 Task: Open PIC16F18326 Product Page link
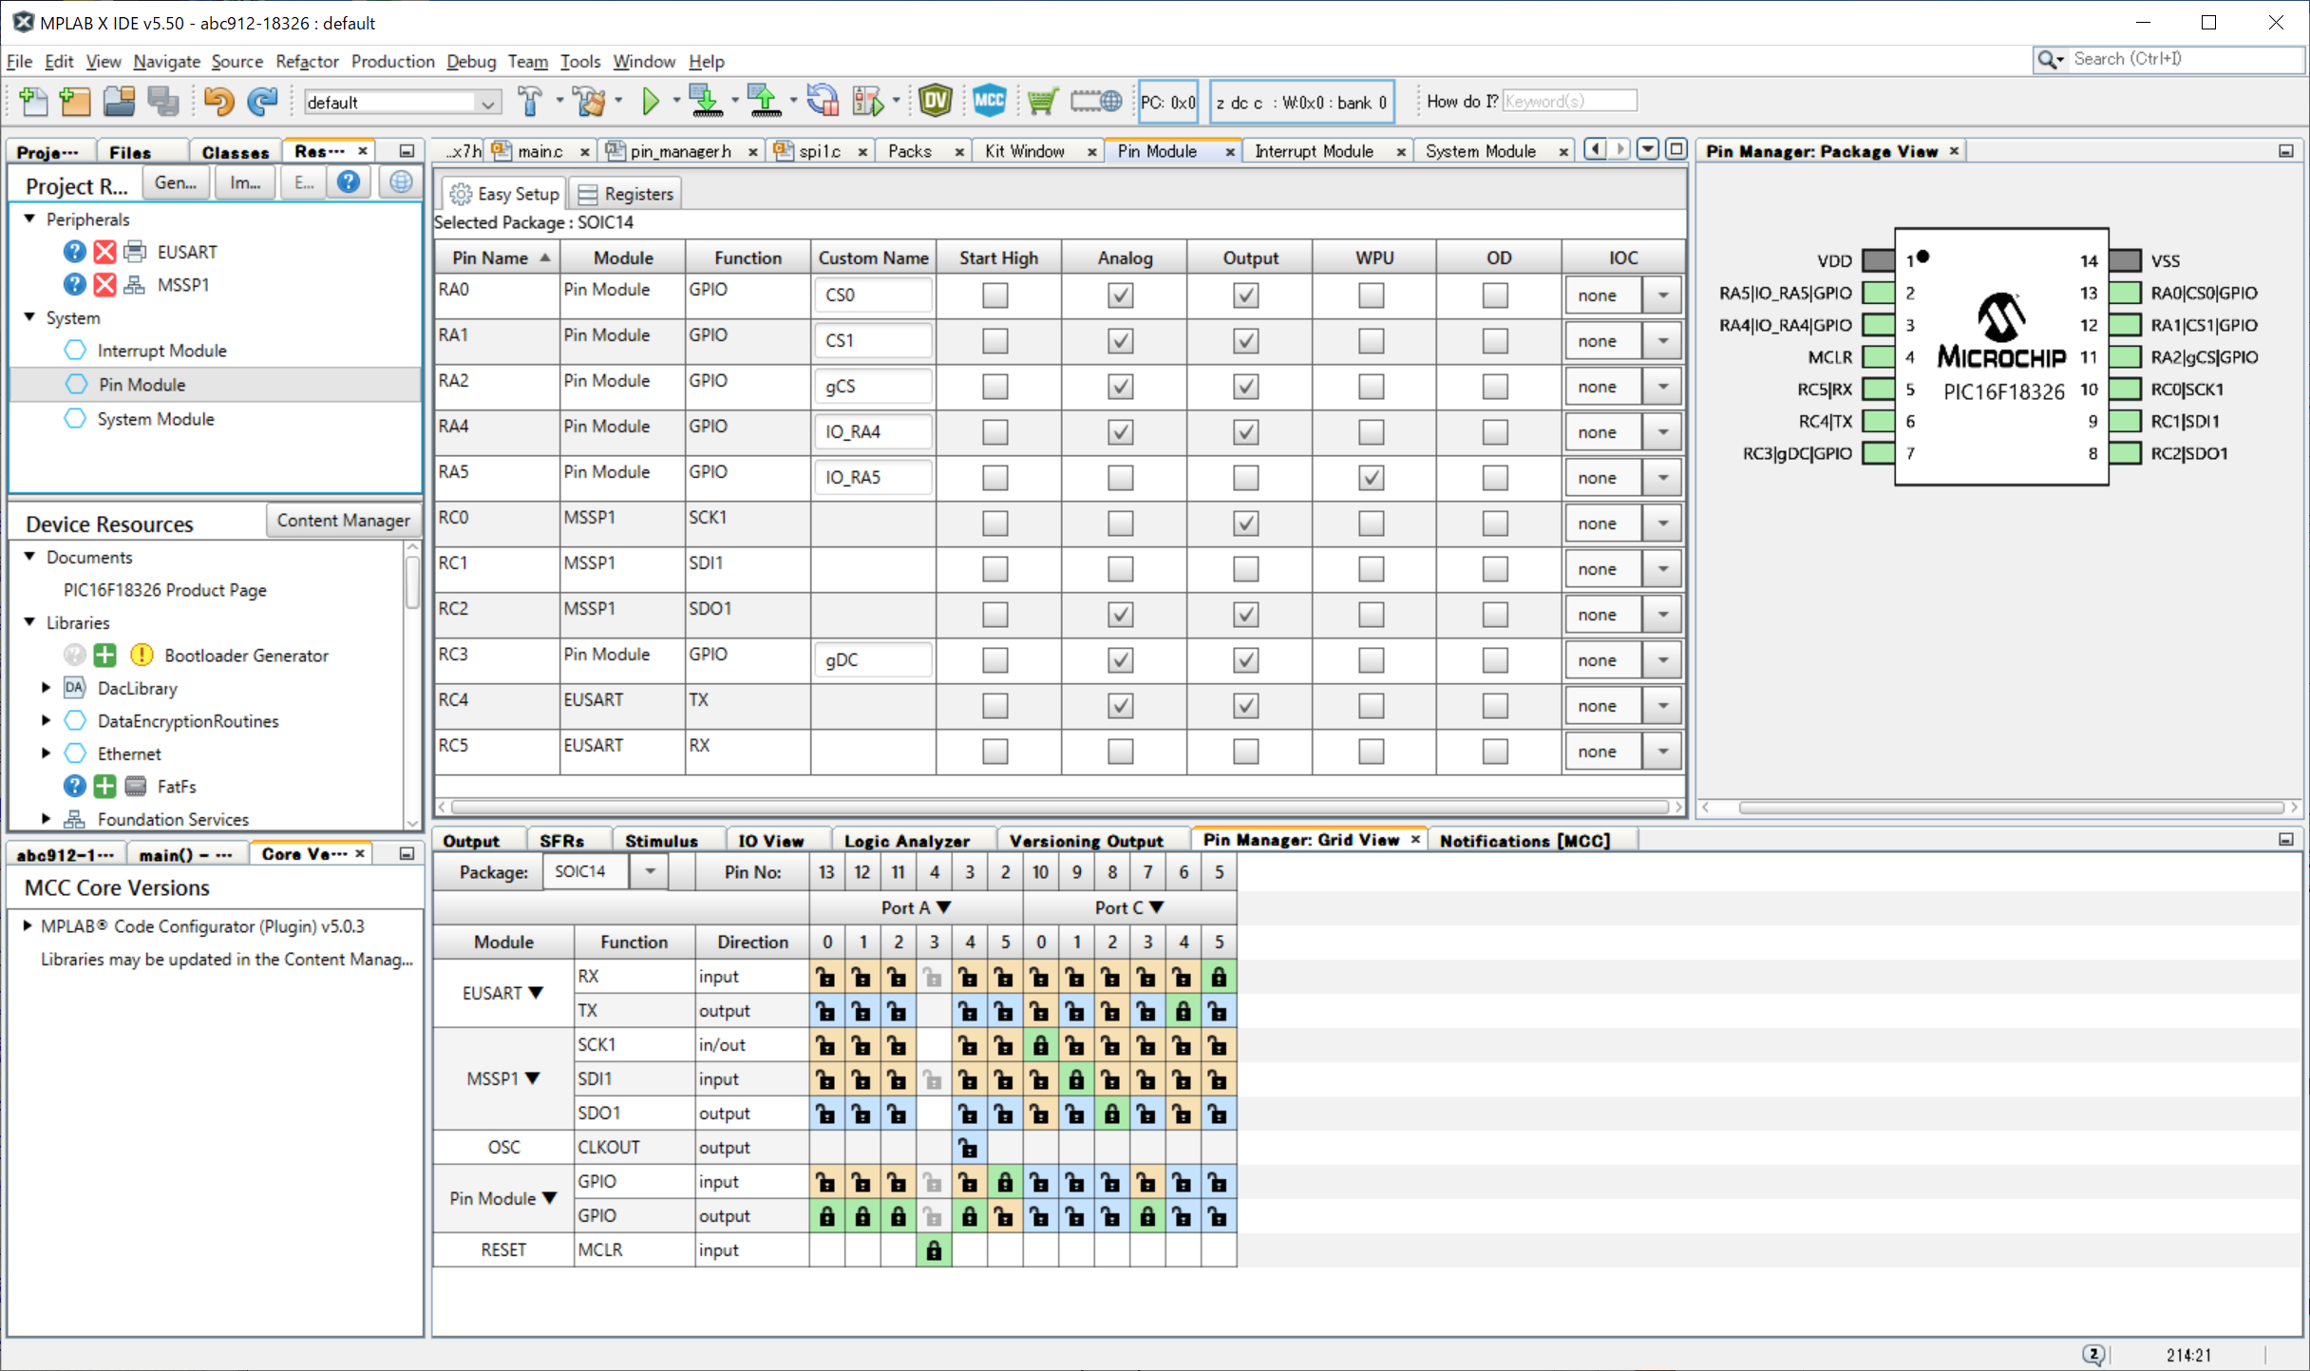(x=164, y=590)
